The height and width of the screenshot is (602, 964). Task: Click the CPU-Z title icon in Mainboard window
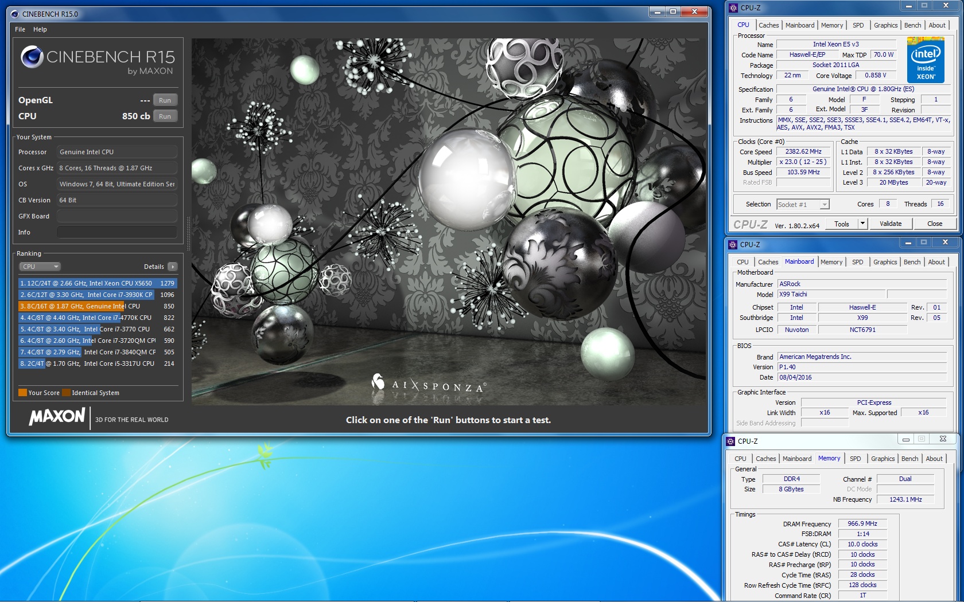[x=733, y=245]
